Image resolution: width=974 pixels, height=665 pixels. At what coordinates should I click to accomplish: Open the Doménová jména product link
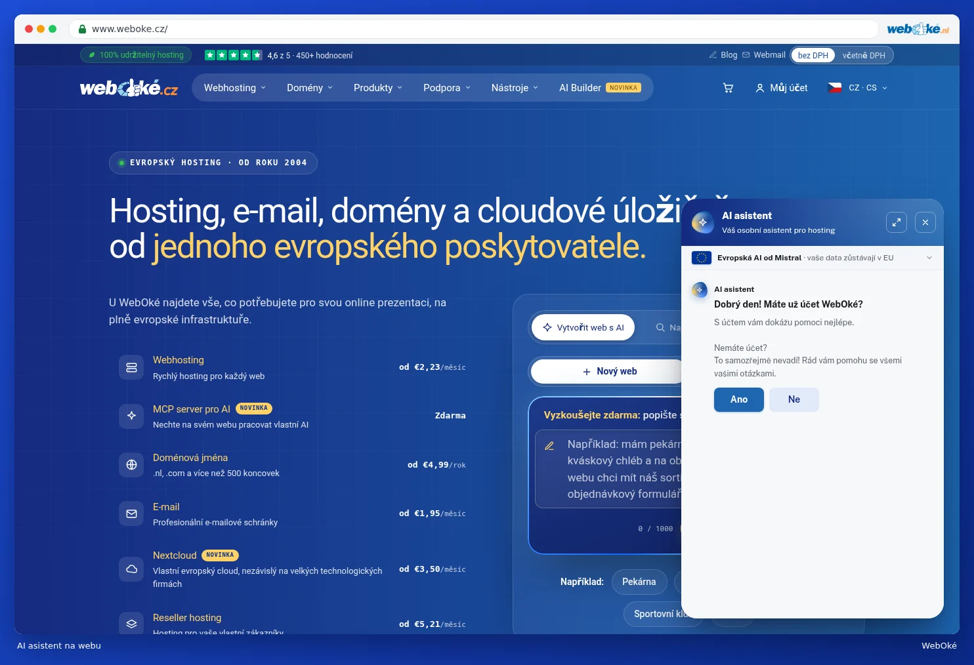point(190,458)
